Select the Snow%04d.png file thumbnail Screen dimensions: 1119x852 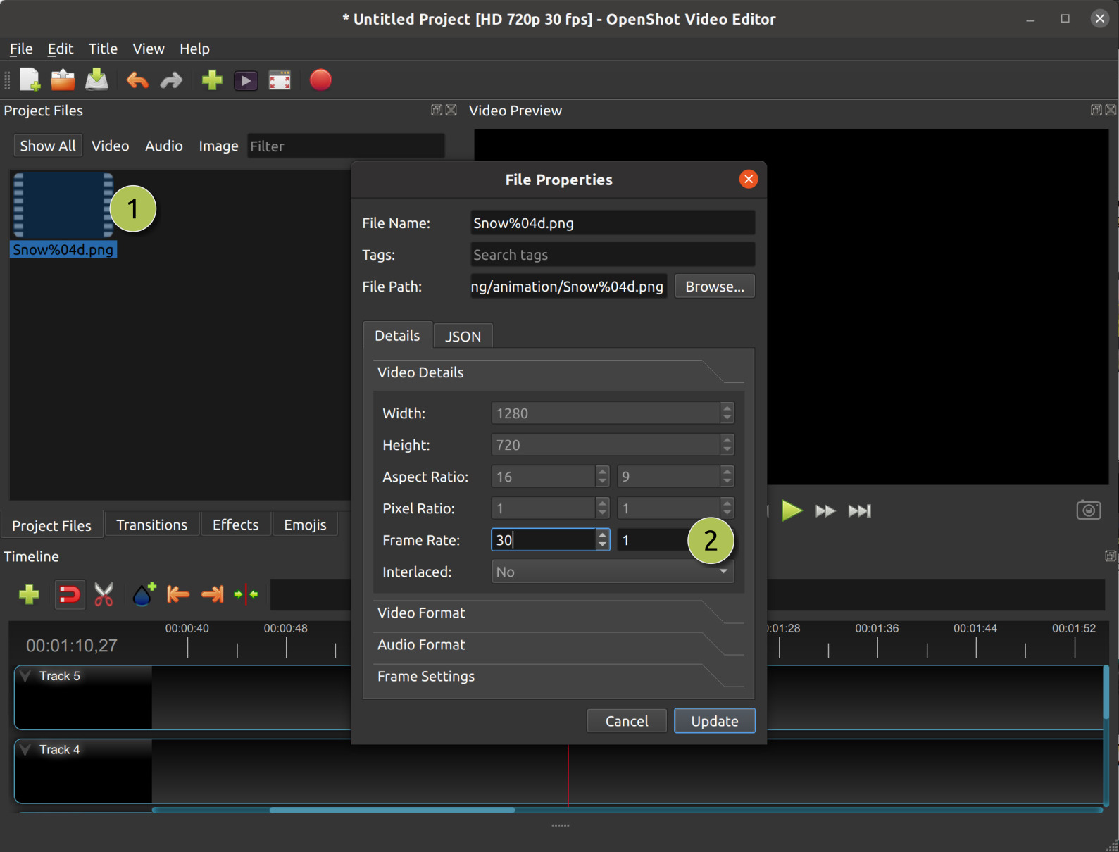pyautogui.click(x=63, y=206)
